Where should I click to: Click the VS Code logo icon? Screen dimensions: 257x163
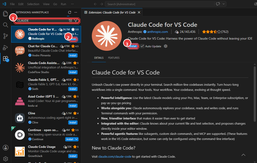pos(4,4)
